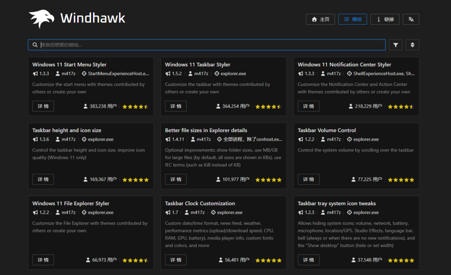This screenshot has width=451, height=275.
Task: Click star rating of Taskbar Clock Customization
Action: point(268,260)
